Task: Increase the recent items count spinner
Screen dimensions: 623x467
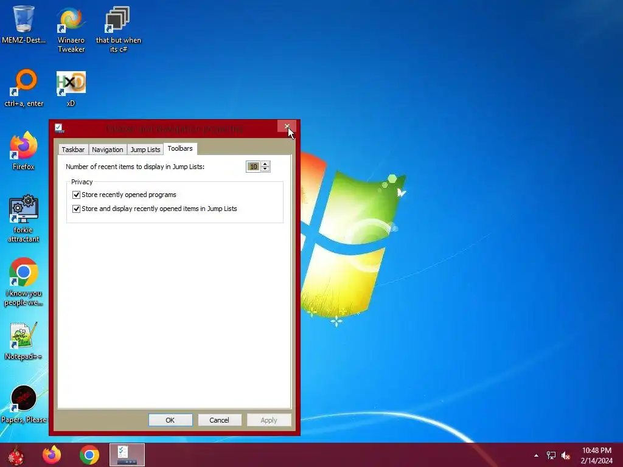Action: coord(265,164)
